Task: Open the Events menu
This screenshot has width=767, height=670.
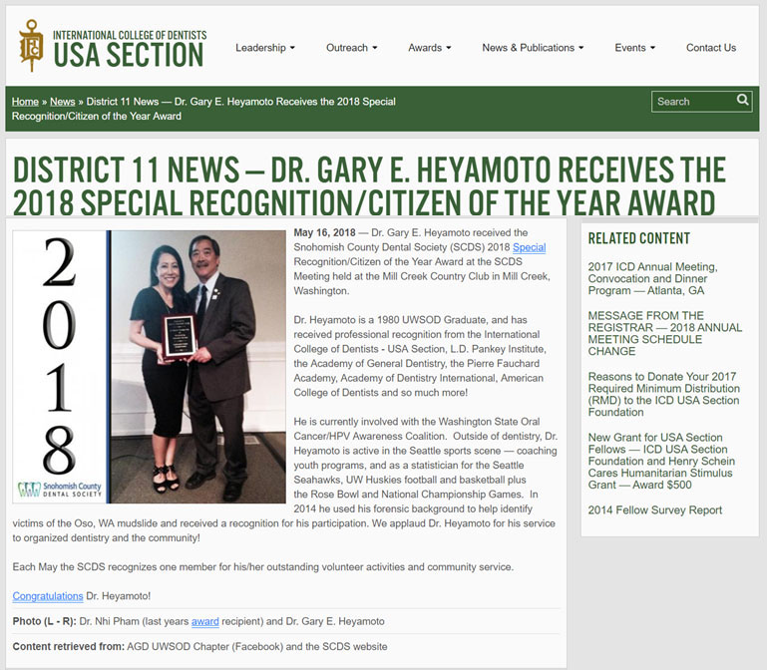Action: pos(634,48)
